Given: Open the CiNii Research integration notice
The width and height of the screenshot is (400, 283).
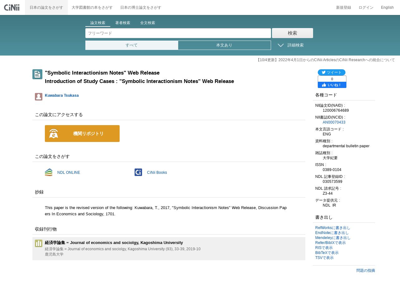Looking at the screenshot, I should click(326, 60).
